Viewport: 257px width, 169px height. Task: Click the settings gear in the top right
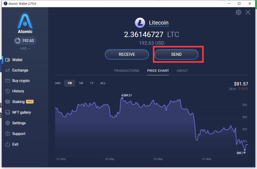[238, 12]
